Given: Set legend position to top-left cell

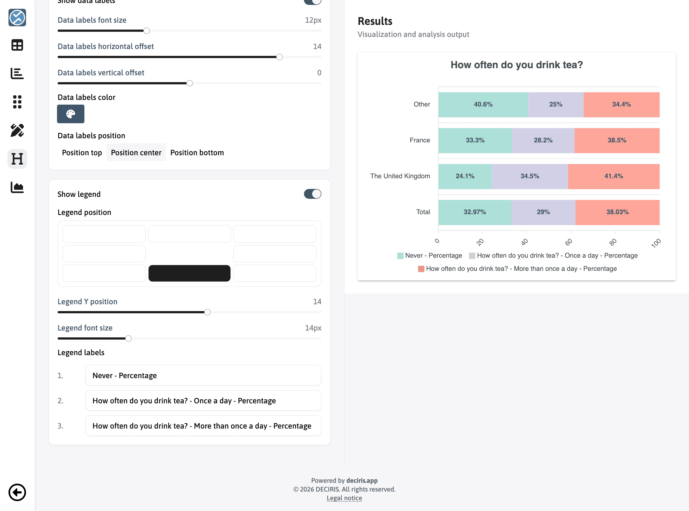Looking at the screenshot, I should tap(104, 234).
